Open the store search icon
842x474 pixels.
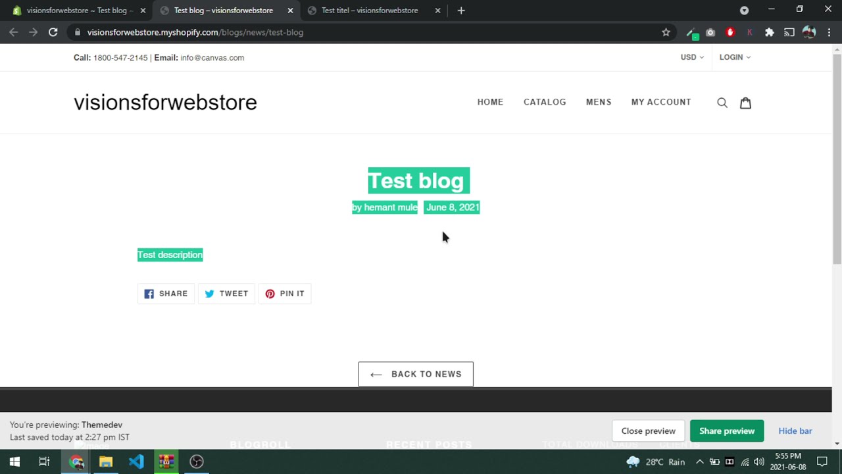point(722,103)
